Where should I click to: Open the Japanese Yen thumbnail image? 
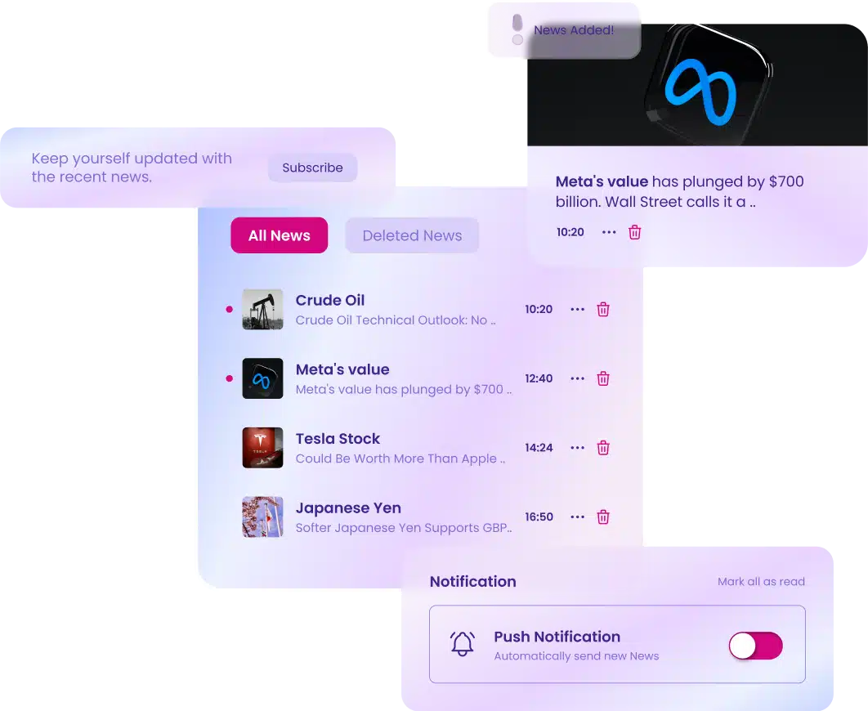[x=262, y=516]
